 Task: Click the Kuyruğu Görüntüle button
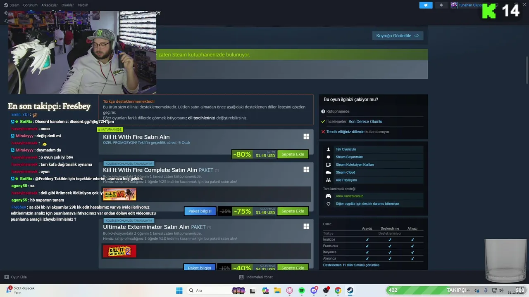(x=398, y=36)
